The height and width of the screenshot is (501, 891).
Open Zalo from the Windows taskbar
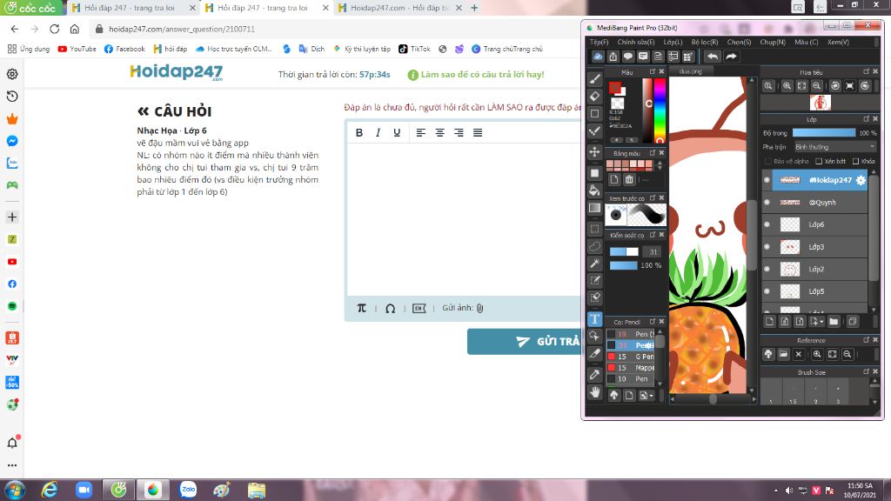click(188, 490)
